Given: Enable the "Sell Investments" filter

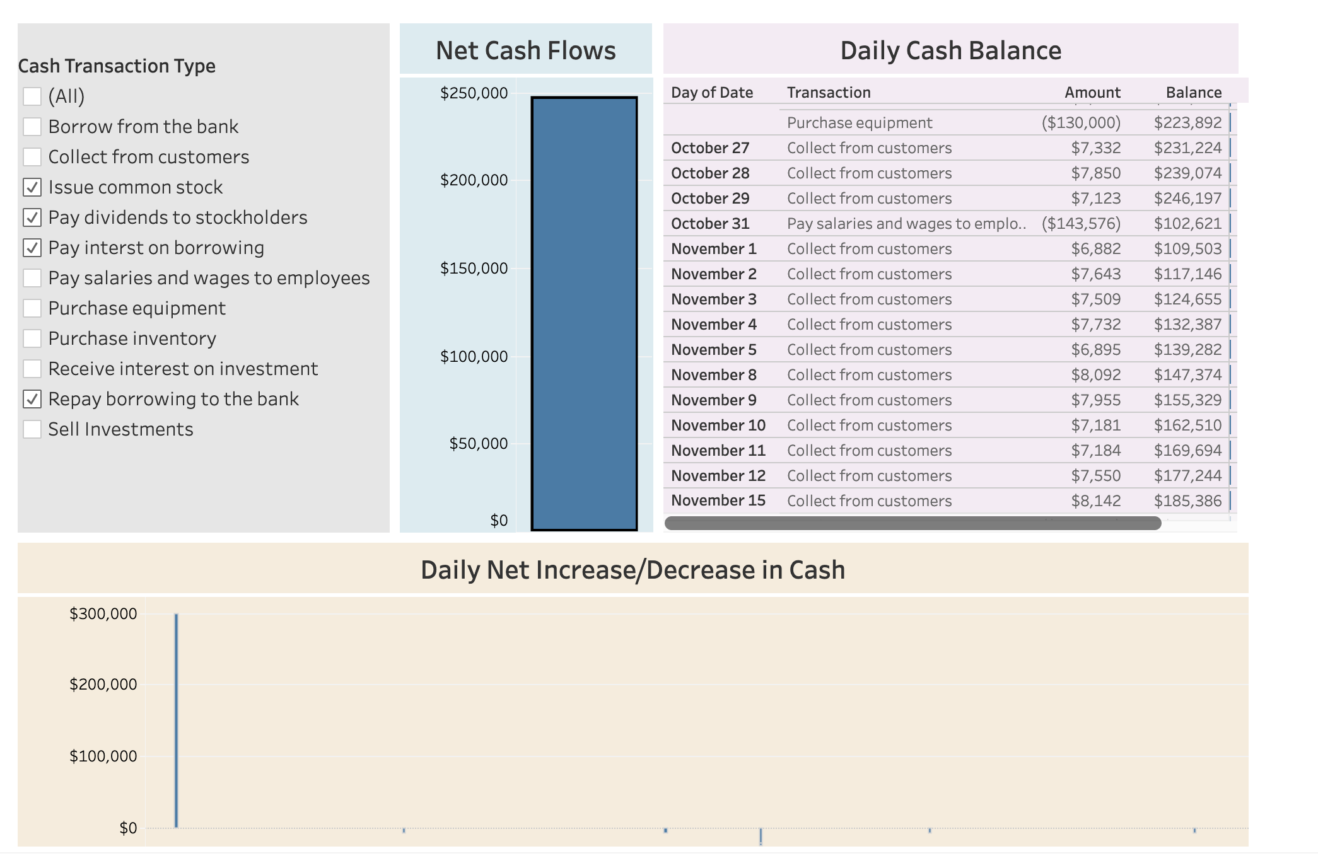Looking at the screenshot, I should (31, 429).
